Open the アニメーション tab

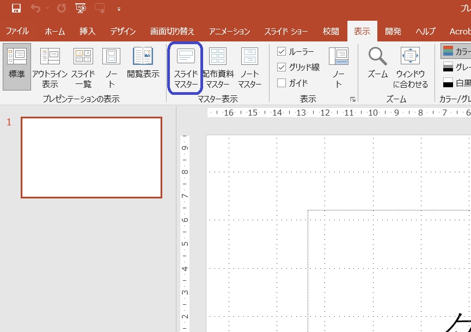pos(229,31)
